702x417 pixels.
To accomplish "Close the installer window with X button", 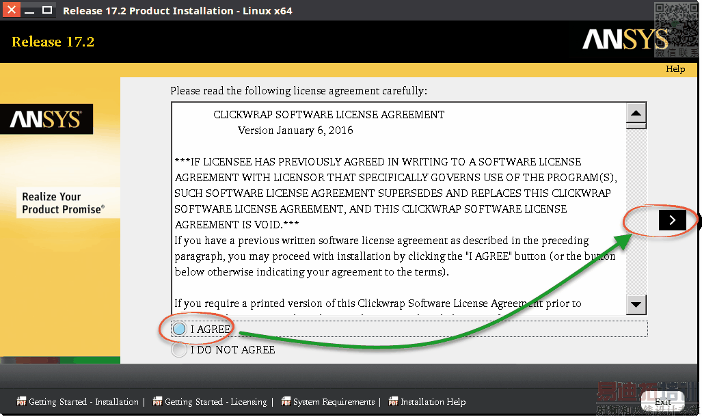I will [x=11, y=10].
